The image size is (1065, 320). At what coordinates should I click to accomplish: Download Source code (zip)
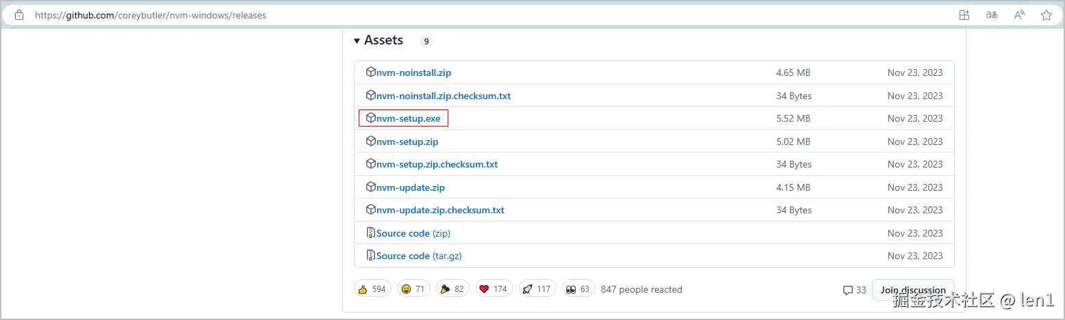point(413,233)
